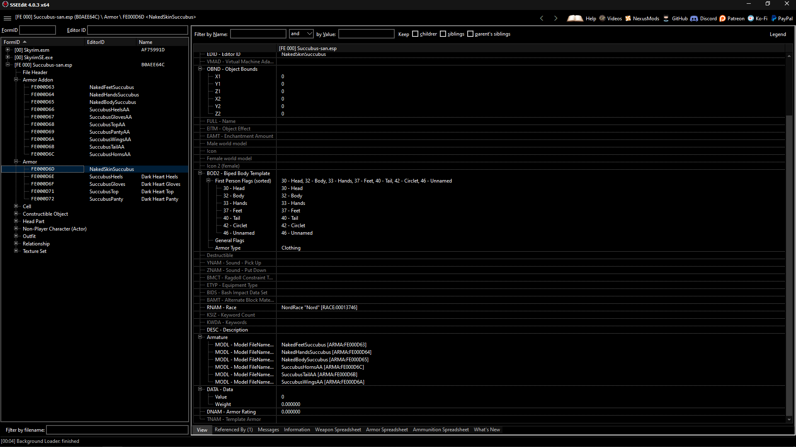Navigate back with left arrow

[x=541, y=18]
